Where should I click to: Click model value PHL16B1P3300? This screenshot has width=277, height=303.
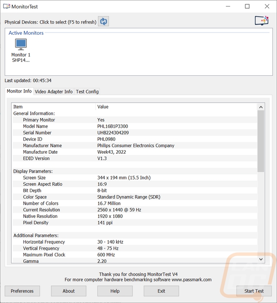(x=113, y=126)
